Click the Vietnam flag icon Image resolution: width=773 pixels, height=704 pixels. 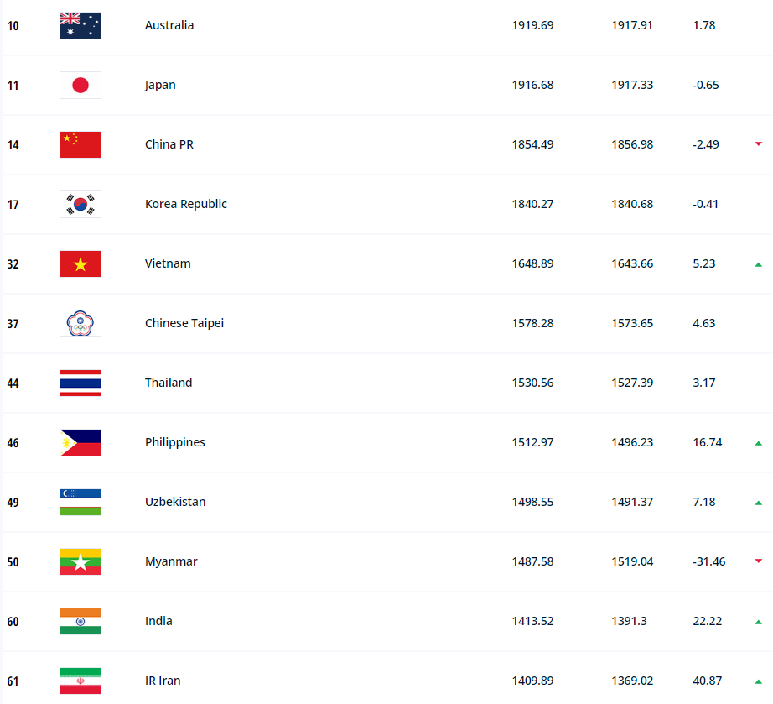[80, 263]
